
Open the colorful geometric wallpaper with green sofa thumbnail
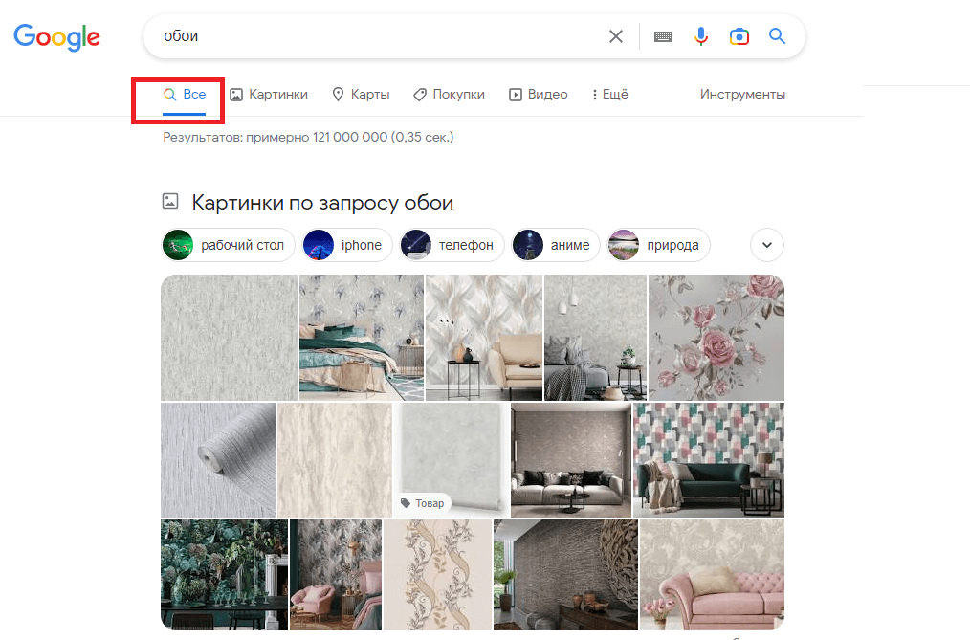click(x=708, y=460)
